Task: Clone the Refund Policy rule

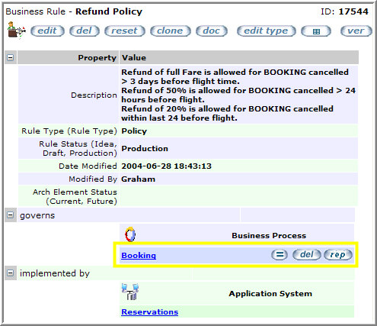Action: tap(171, 31)
